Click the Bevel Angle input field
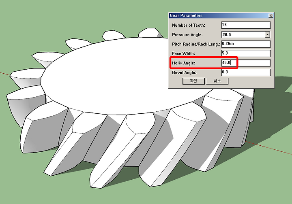Screen dimensions: 292x204 click(x=246, y=72)
